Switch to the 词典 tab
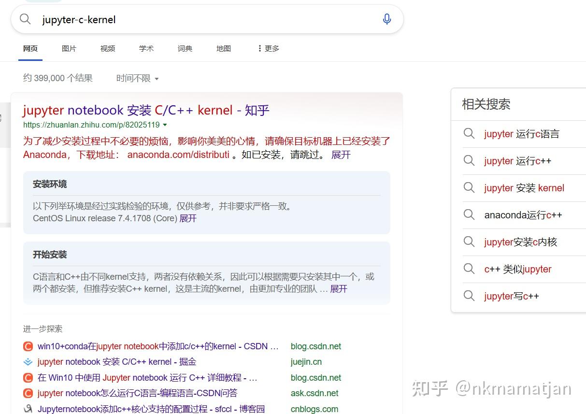586x414 pixels. pos(185,48)
